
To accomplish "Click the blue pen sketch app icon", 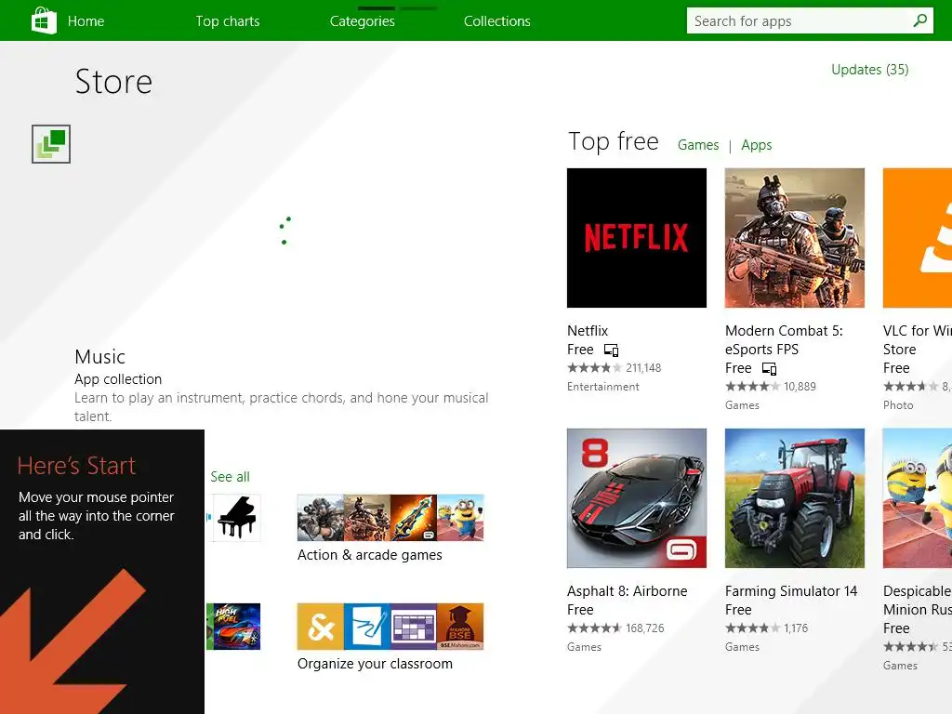I will pos(367,627).
